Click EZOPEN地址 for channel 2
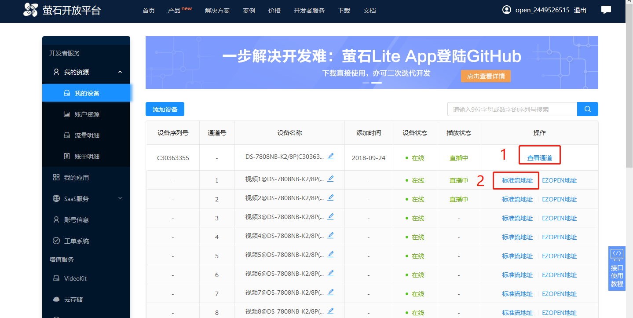Screen dimensions: 633x318 tap(559, 199)
